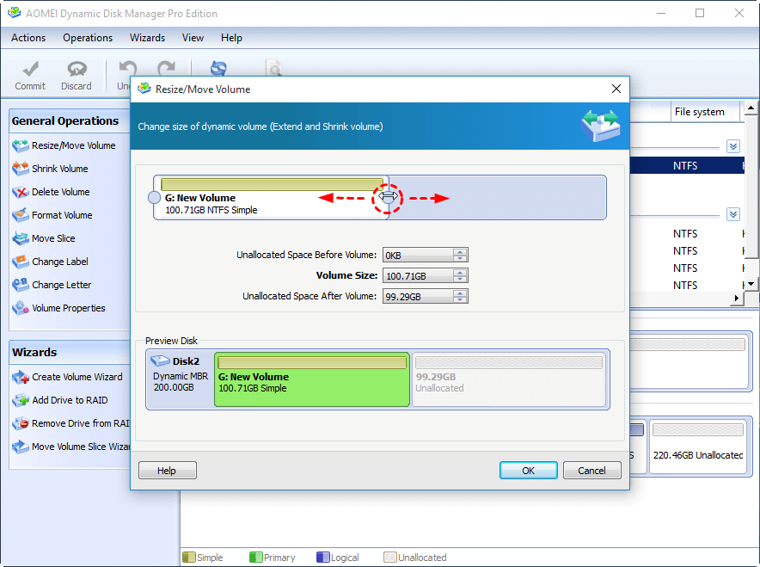Viewport: 760px width, 567px height.
Task: Click the horizontal scroll right arrow
Action: (737, 299)
